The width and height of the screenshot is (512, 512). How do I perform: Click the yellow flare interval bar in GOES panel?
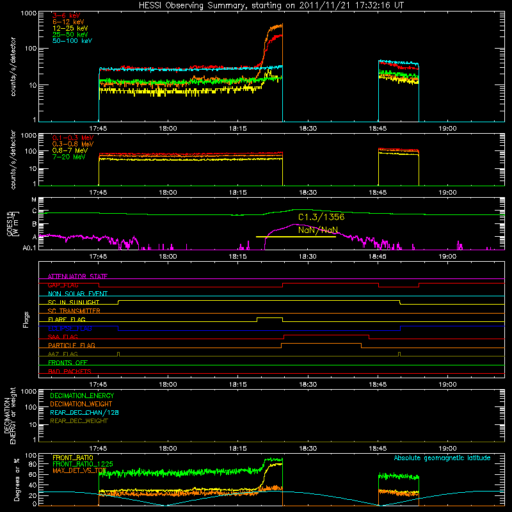tap(296, 237)
